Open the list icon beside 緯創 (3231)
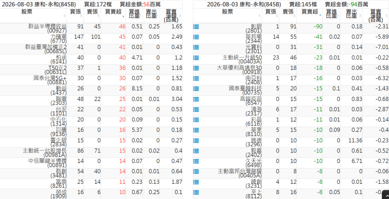 [196, 182]
